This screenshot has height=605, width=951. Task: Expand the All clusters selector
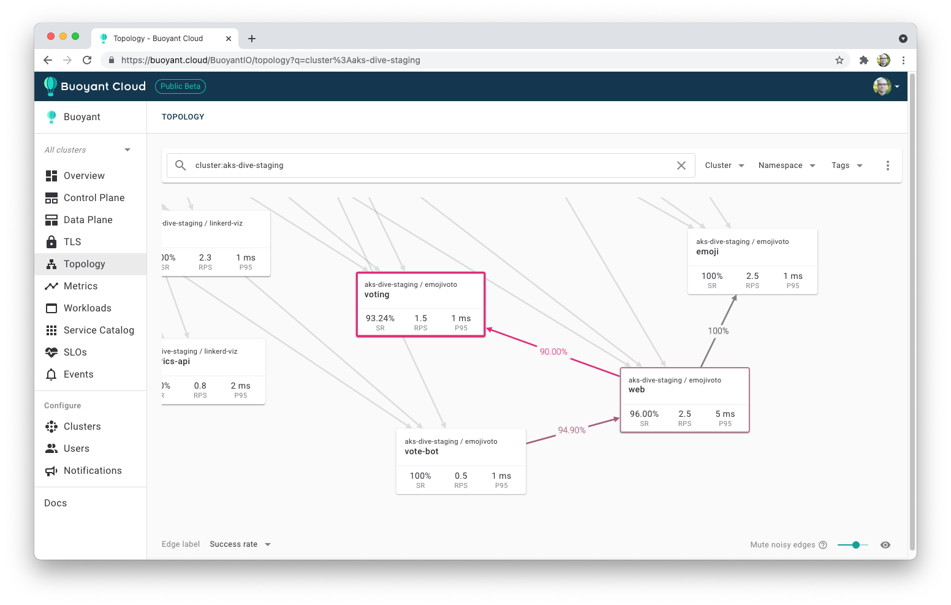coord(88,150)
